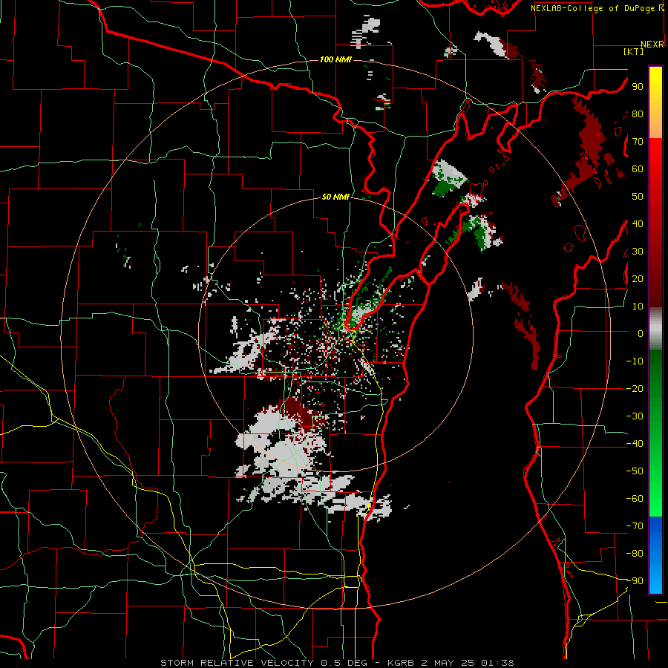
Task: Select the 0 value on velocity scale
Action: coord(641,334)
